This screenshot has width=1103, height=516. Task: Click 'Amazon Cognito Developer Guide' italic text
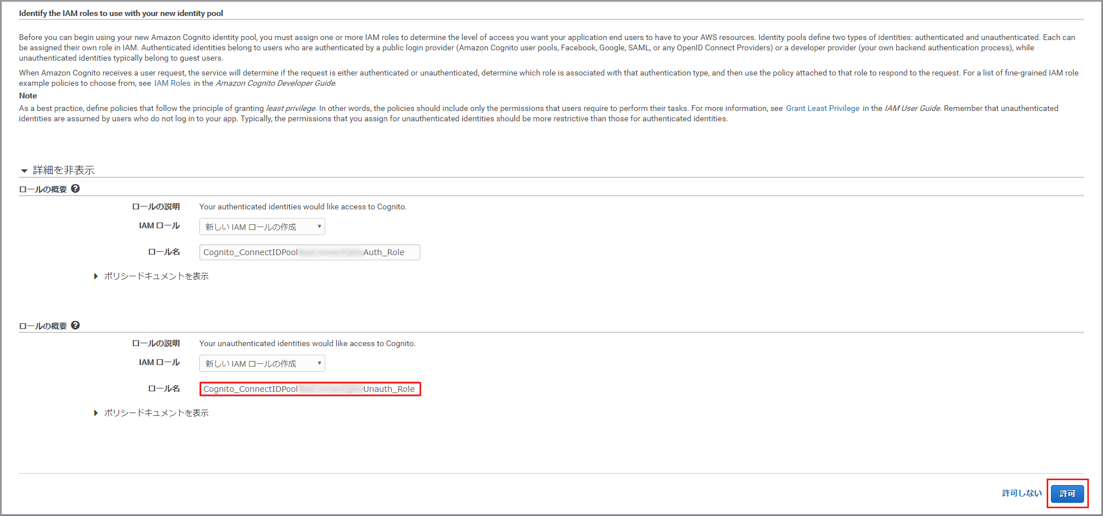point(276,83)
